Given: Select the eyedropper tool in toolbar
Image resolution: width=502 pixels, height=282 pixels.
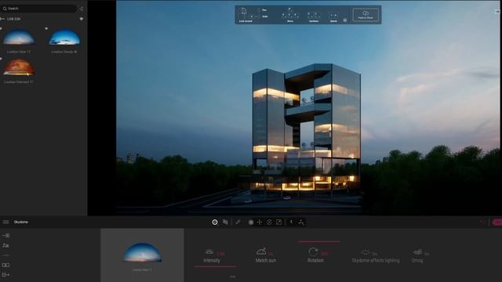Looking at the screenshot, I should (x=238, y=222).
